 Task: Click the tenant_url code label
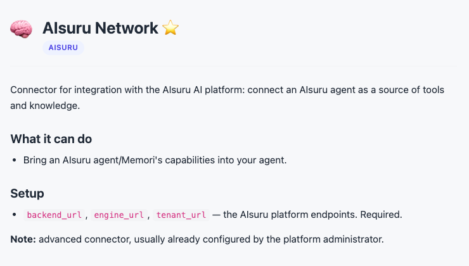pyautogui.click(x=181, y=215)
